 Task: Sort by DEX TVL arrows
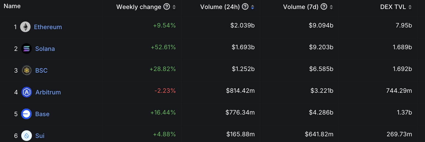pyautogui.click(x=410, y=7)
